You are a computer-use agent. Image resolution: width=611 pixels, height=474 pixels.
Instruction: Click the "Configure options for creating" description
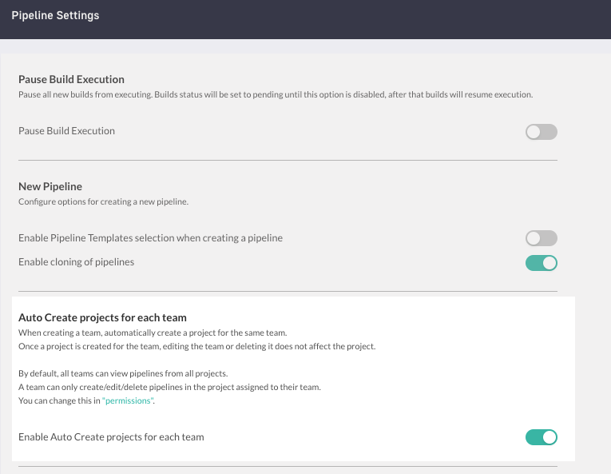(x=103, y=201)
